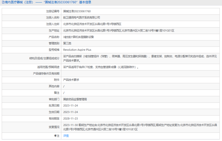This screenshot has width=222, height=141.
Task: Click the document icon before 境内医疗器械 header
Action: point(3,2)
